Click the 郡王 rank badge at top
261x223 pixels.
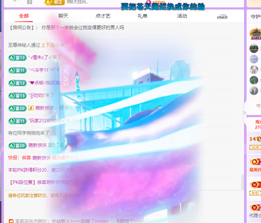tap(53, 2)
